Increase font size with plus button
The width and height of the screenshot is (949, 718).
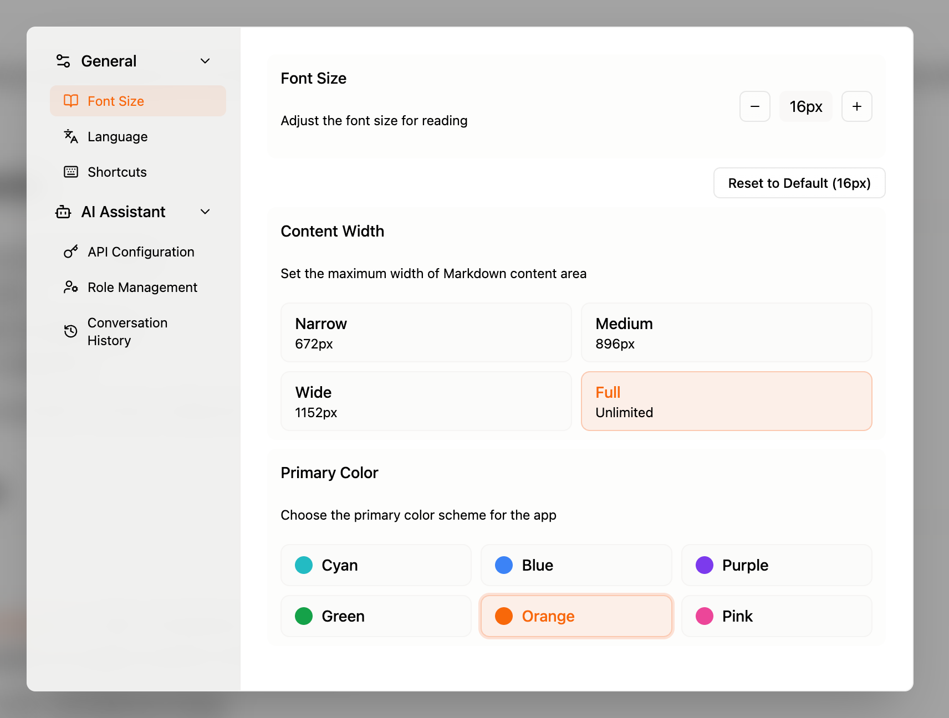pos(856,106)
